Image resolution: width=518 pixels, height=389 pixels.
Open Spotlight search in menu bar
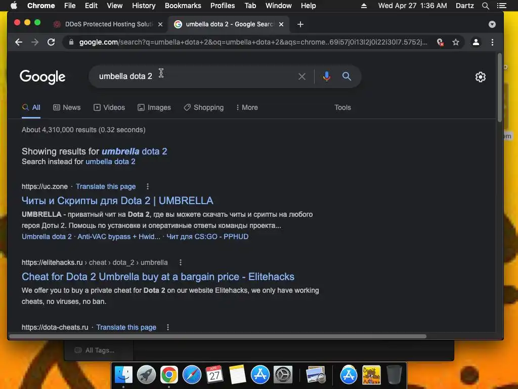pos(485,6)
